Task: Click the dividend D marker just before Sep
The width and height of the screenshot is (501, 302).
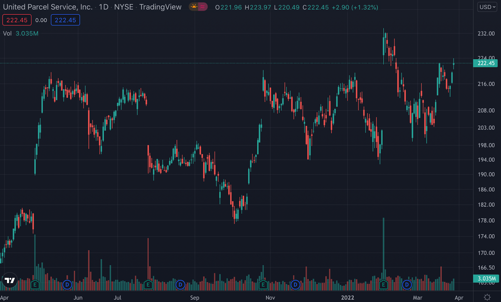Action: 180,285
